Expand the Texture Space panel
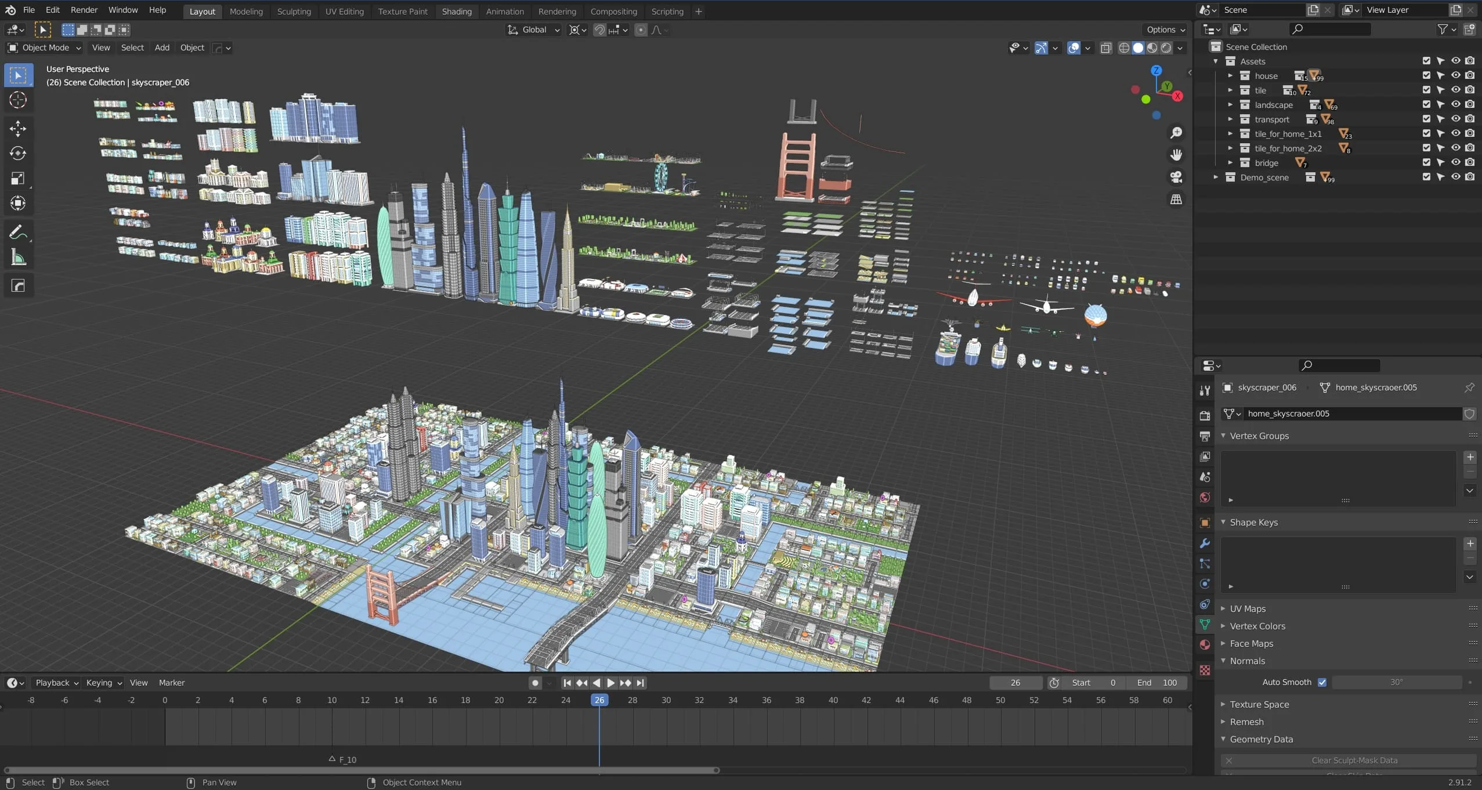Viewport: 1482px width, 790px height. [1259, 705]
